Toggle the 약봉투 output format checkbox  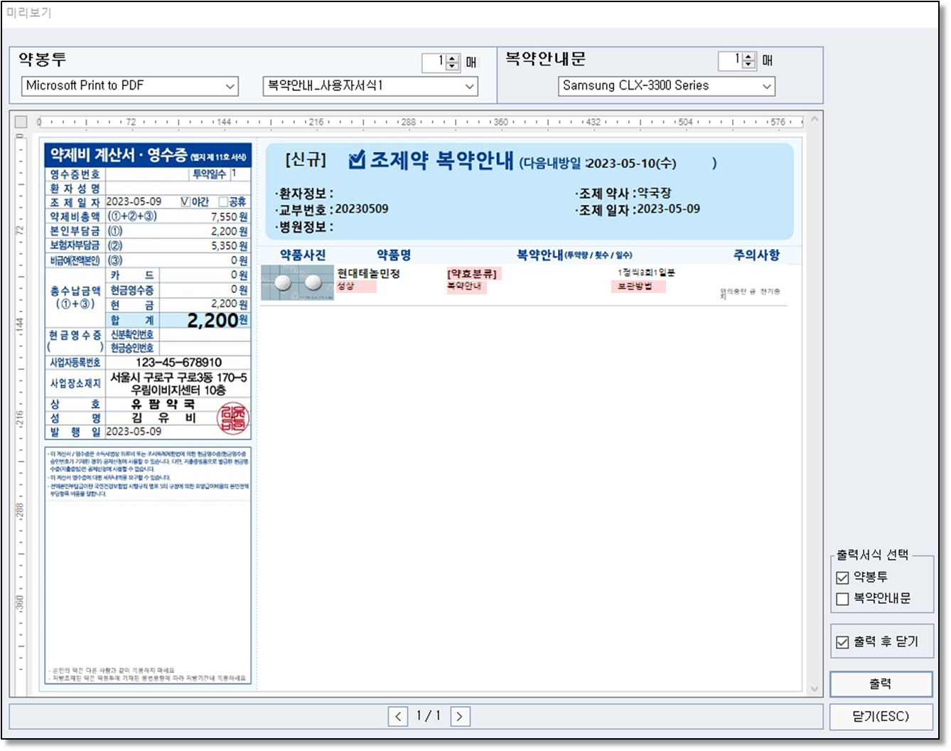coord(843,577)
